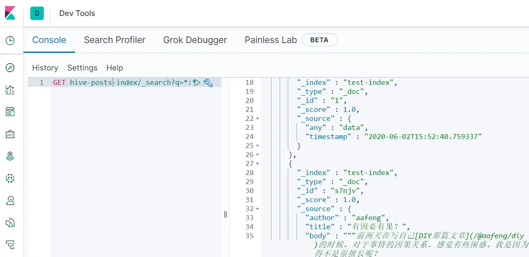Open console Help
This screenshot has height=257, width=529.
114,68
